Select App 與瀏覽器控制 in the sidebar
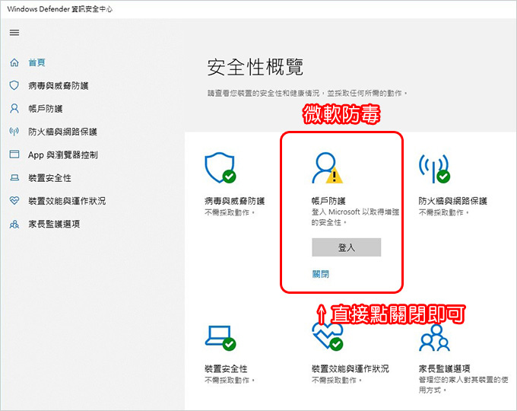 point(63,155)
